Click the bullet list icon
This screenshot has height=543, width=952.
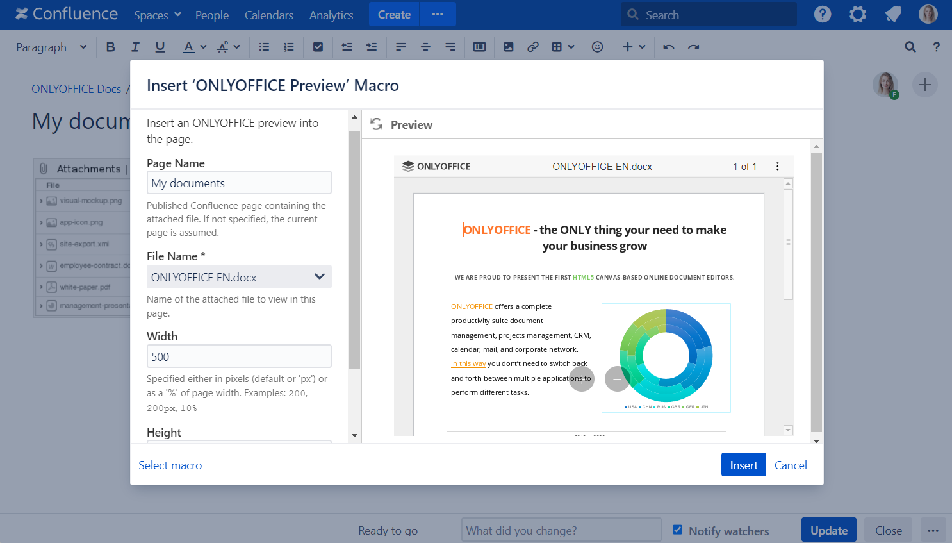point(264,47)
